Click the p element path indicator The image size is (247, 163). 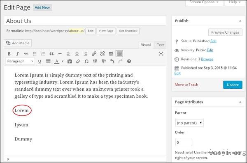tap(7, 159)
